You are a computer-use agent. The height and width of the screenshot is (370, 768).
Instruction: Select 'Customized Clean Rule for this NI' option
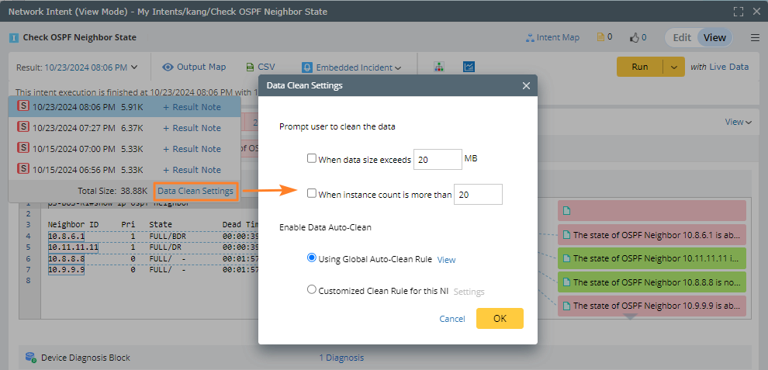pos(312,290)
